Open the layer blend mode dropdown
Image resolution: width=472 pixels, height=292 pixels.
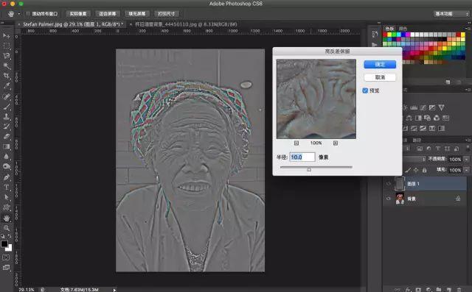click(414, 159)
